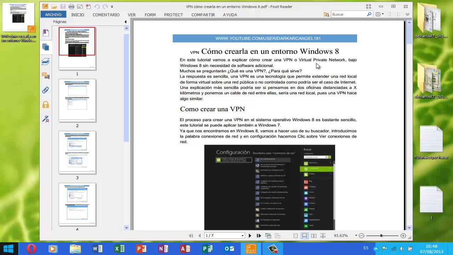
Task: Switch to continuous facing view mode
Action: click(x=323, y=236)
